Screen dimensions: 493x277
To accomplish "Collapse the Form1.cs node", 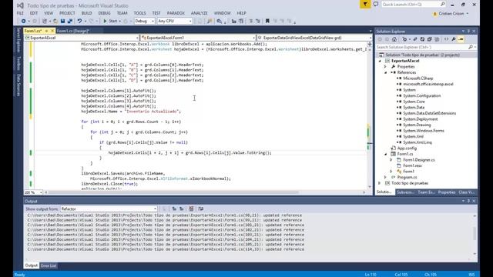I will [x=386, y=154].
